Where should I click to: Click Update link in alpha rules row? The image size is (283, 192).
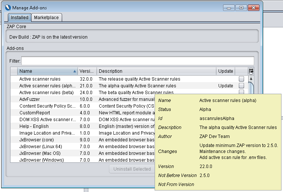tap(226, 86)
